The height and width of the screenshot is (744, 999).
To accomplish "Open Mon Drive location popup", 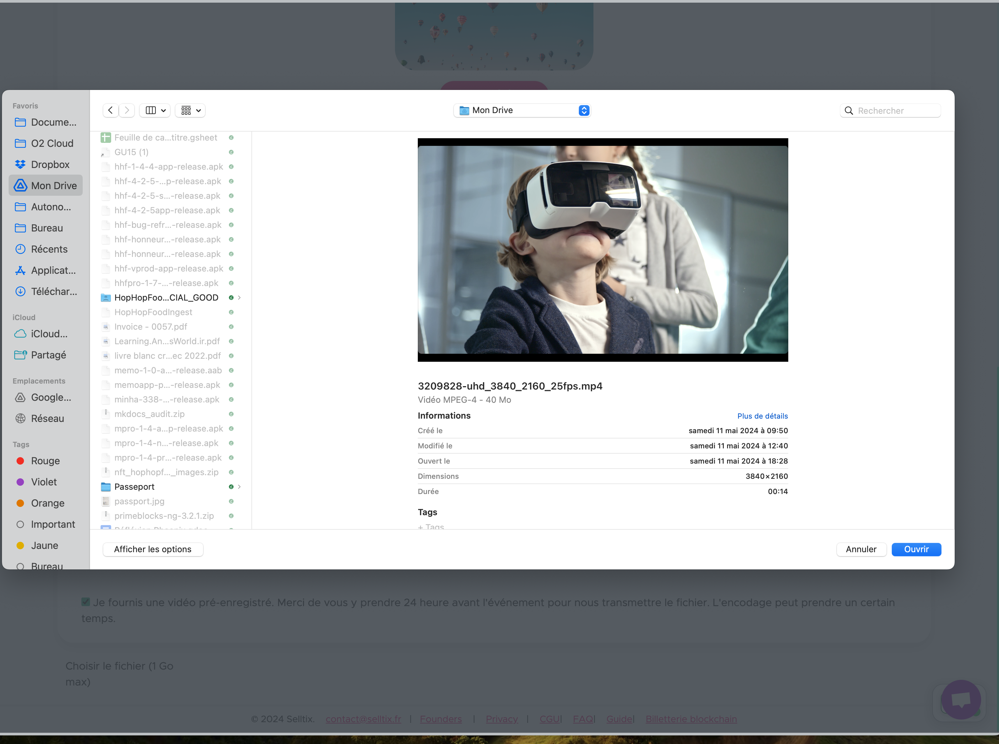I will point(522,110).
